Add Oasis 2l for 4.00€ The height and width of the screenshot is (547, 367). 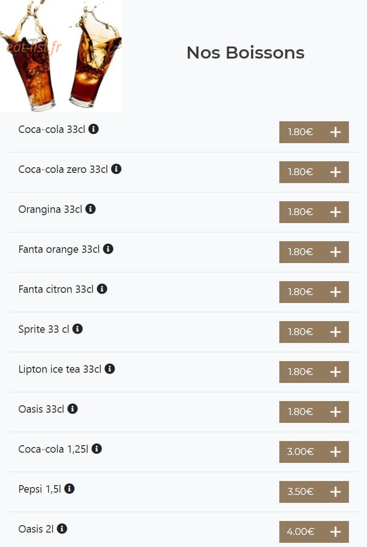(314, 532)
